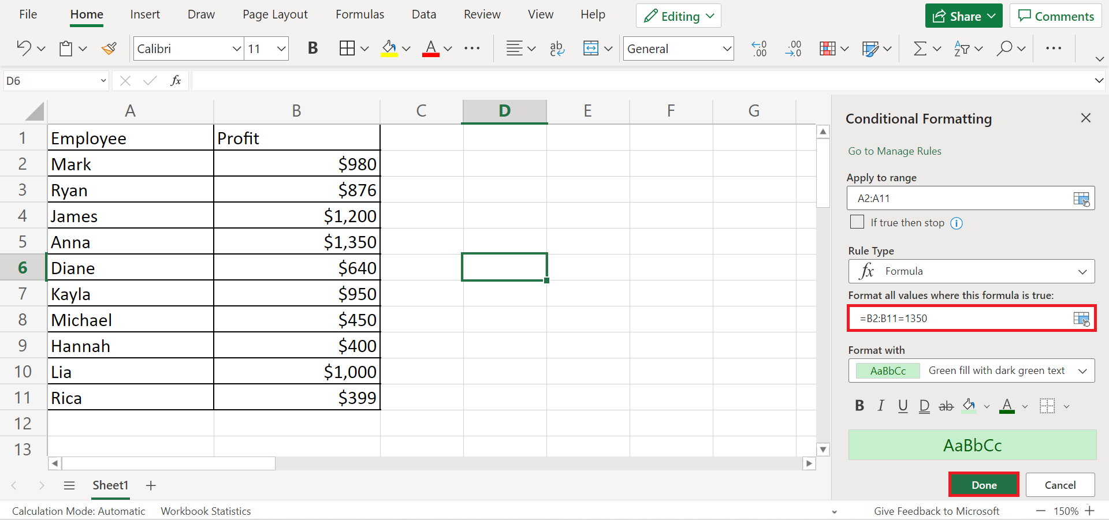Screen dimensions: 1109x520
Task: Enable the 'If true then stop' checkbox
Action: click(x=857, y=222)
